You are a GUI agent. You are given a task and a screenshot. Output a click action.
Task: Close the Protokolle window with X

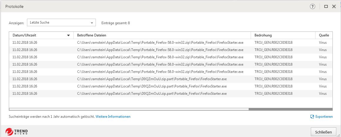click(334, 6)
